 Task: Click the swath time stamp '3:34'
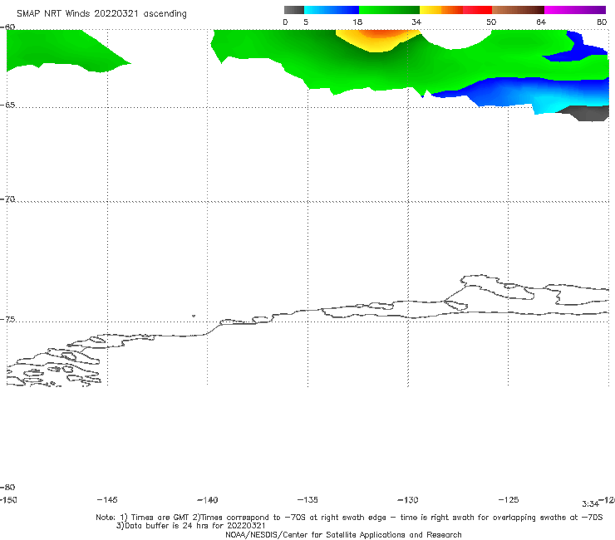pyautogui.click(x=590, y=504)
